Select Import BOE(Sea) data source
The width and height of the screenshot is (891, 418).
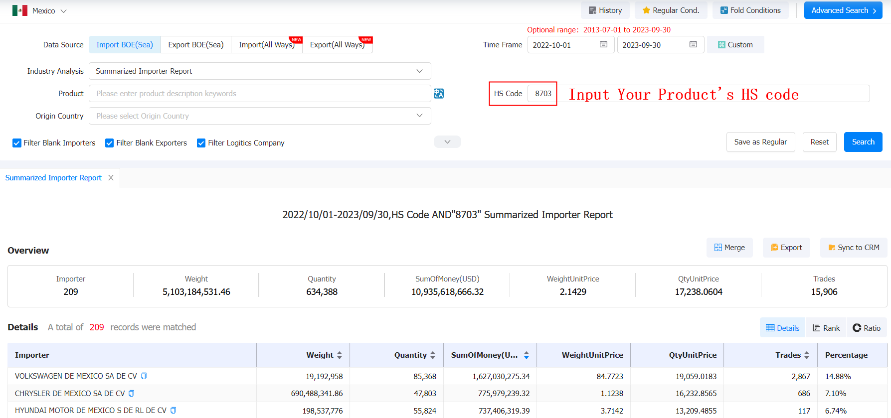click(125, 45)
